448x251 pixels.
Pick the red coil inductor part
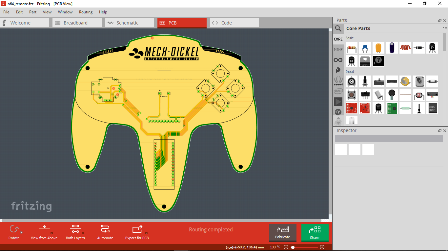coord(405,48)
